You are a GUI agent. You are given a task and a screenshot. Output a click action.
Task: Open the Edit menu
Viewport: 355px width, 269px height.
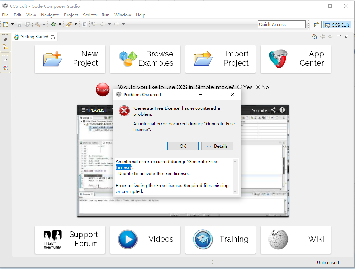(x=18, y=15)
